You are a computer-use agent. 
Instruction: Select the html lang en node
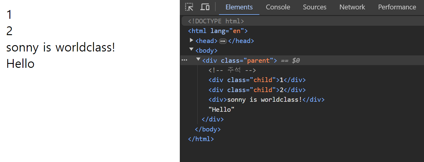218,31
